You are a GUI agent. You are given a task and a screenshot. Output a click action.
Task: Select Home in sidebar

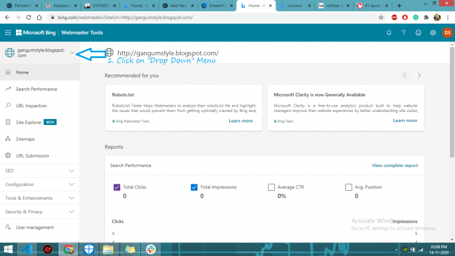40,72
